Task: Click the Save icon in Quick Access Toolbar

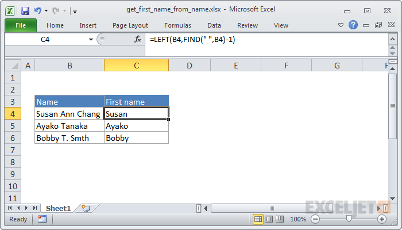Action: point(25,10)
